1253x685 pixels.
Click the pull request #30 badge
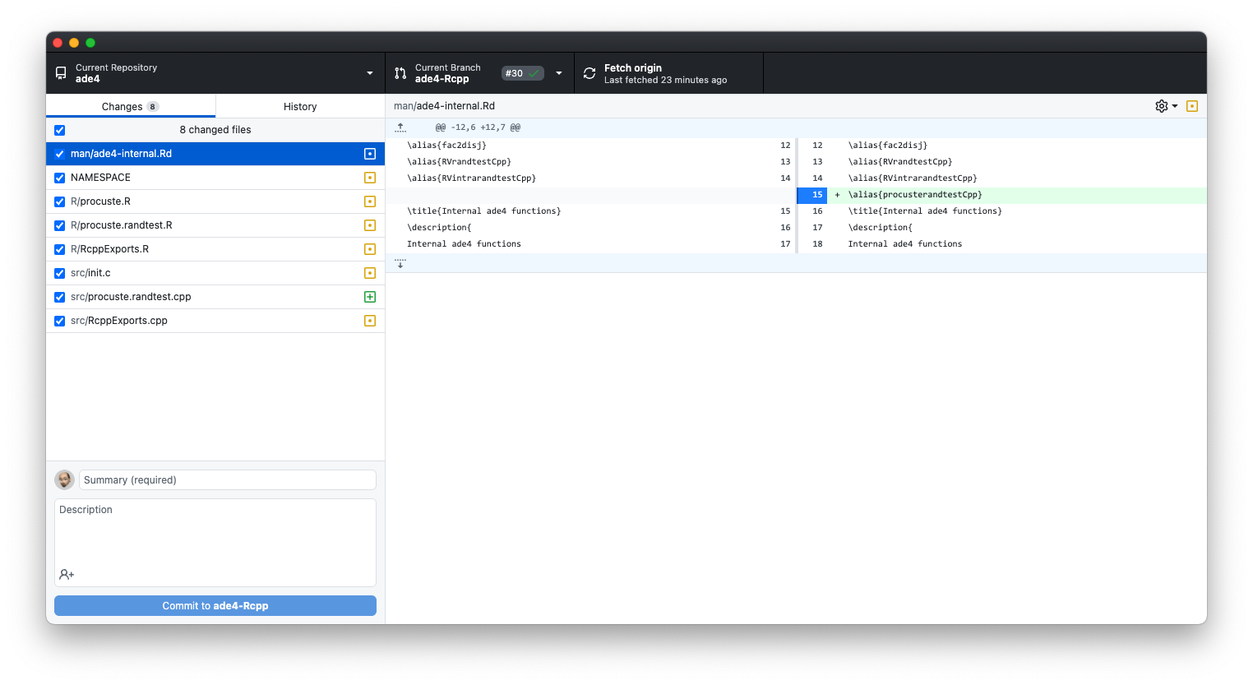523,73
